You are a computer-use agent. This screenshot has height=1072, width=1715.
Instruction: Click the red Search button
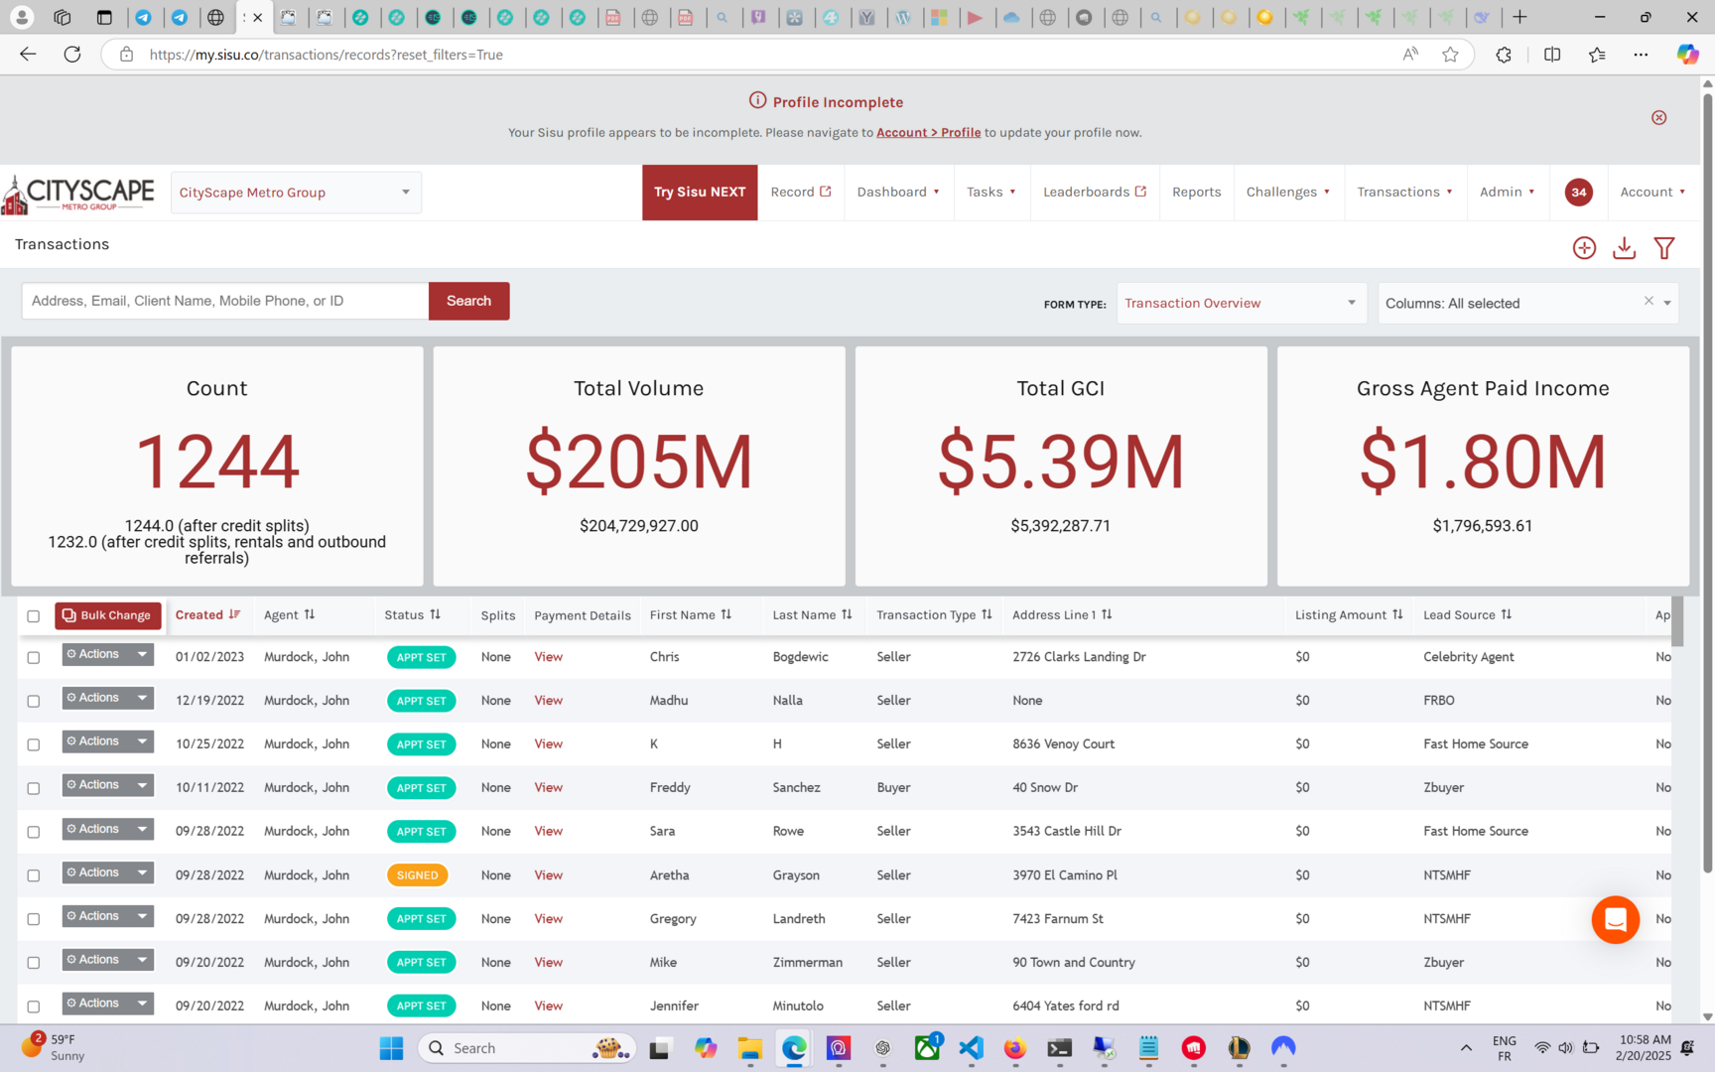coord(468,302)
